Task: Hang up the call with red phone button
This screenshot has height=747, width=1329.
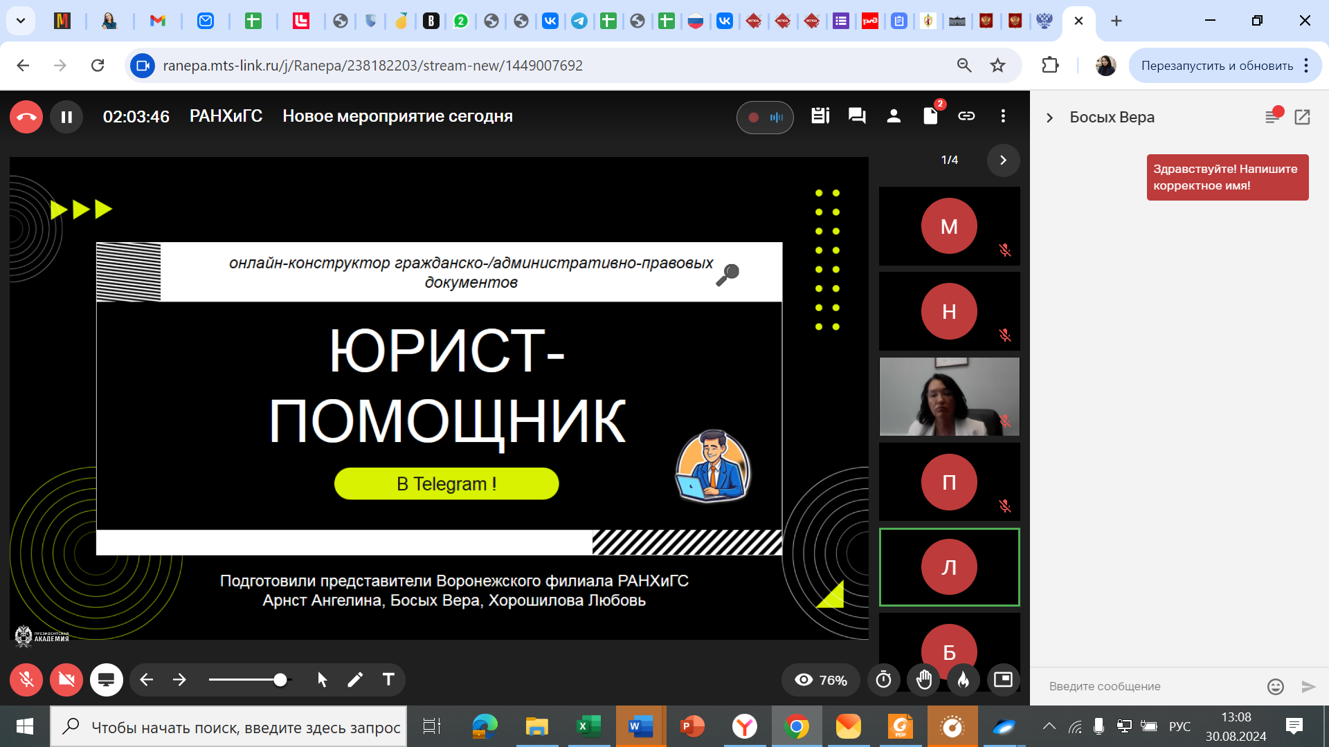Action: coord(26,117)
